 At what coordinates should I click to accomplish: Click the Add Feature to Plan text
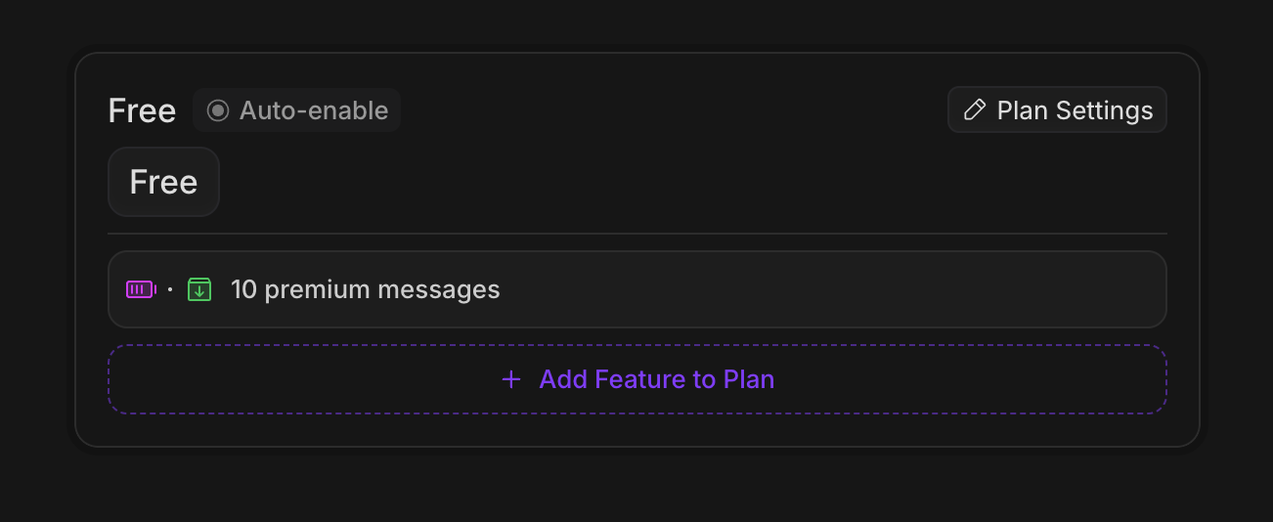[x=656, y=379]
